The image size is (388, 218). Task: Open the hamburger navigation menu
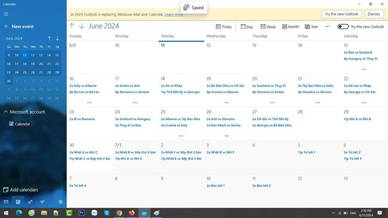pos(6,14)
